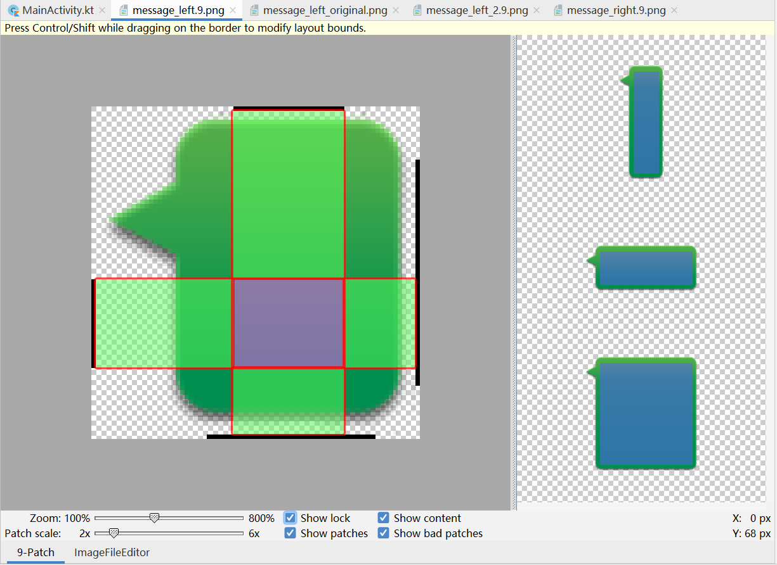
Task: Click the black left border stretch marker
Action: pyautogui.click(x=93, y=323)
